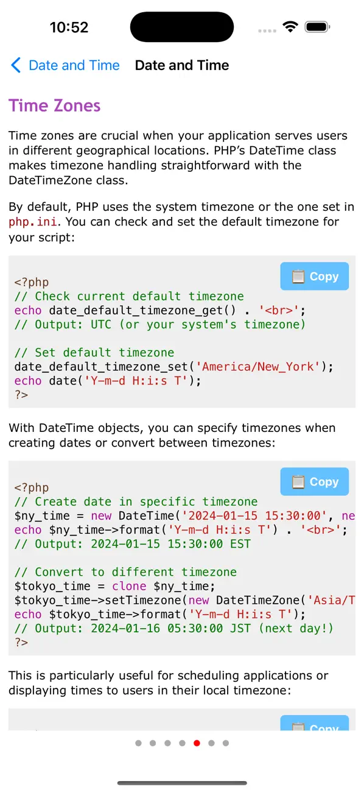Tap the 'Time Zones' purple heading

click(54, 105)
